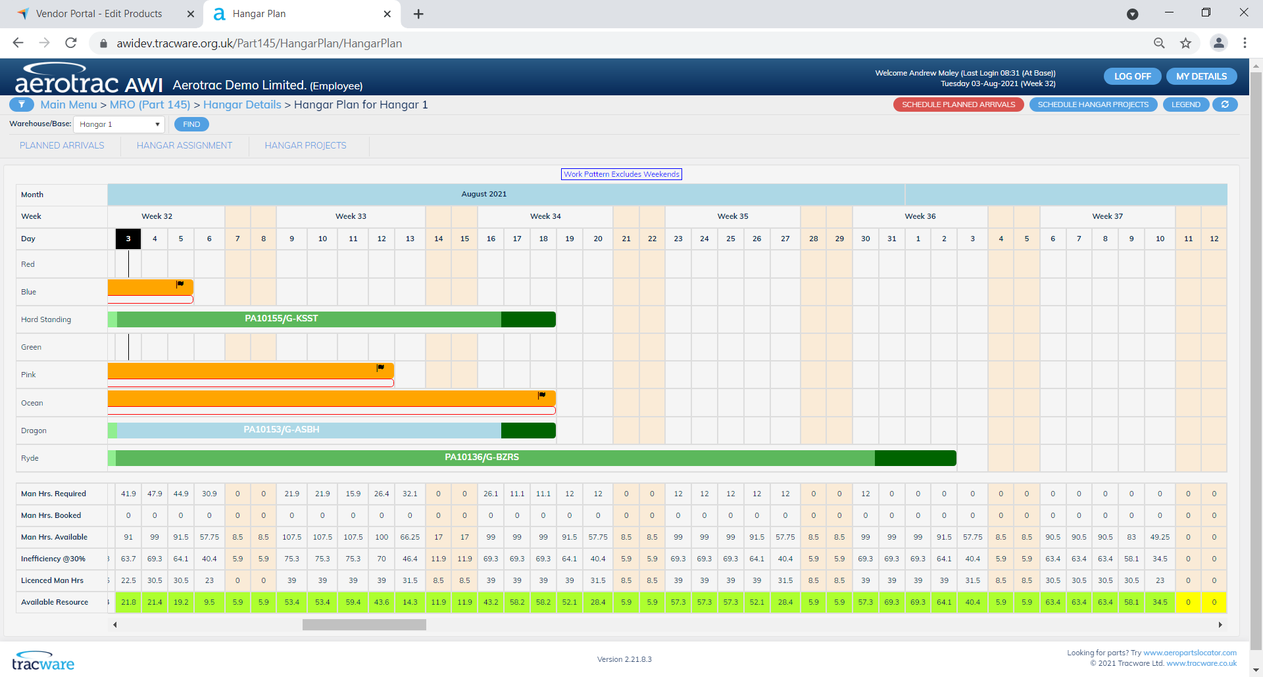Open www.aeropartslocator.com link
1263x677 pixels.
point(1190,653)
